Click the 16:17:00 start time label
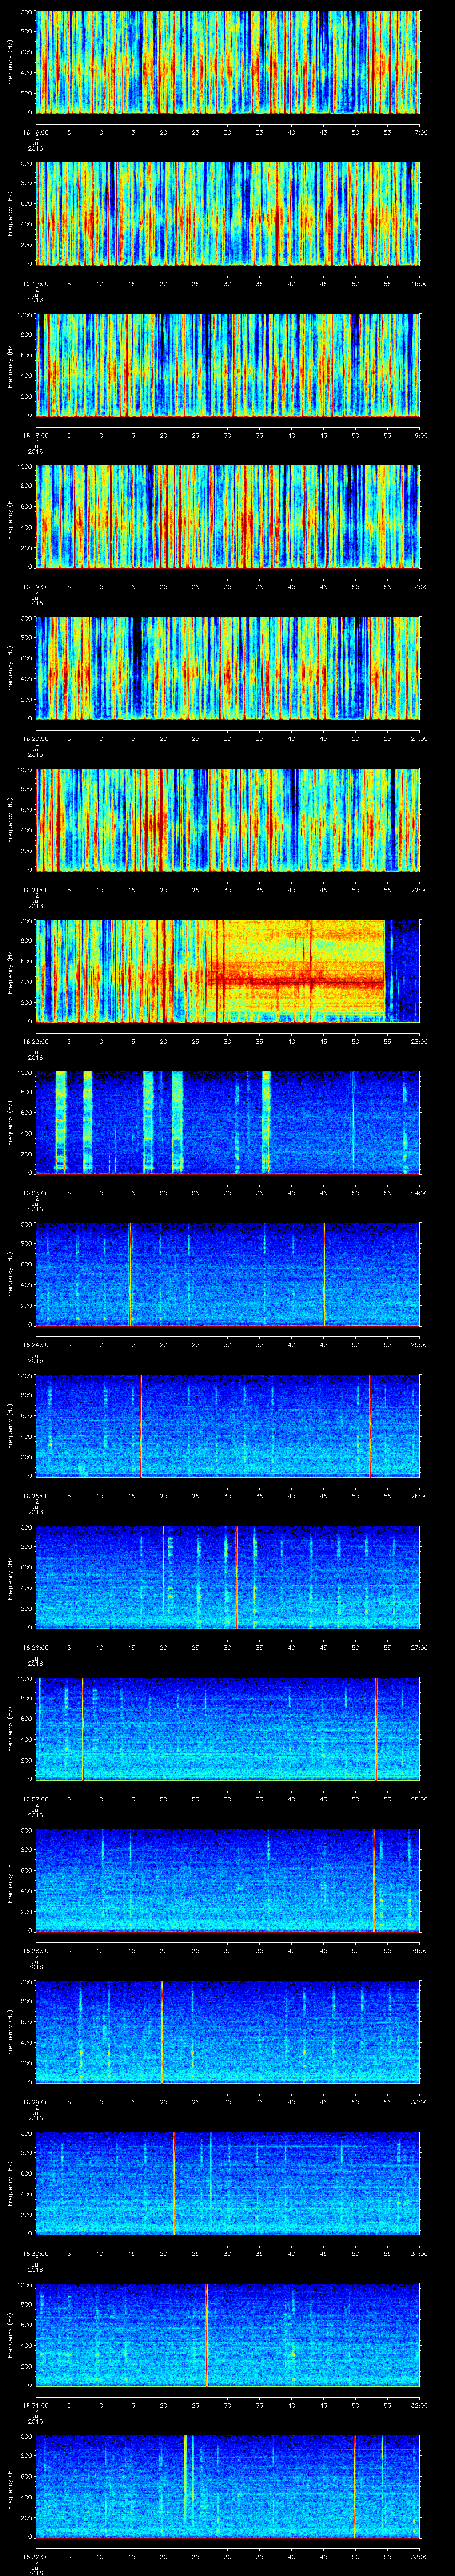The image size is (455, 2576). point(35,284)
